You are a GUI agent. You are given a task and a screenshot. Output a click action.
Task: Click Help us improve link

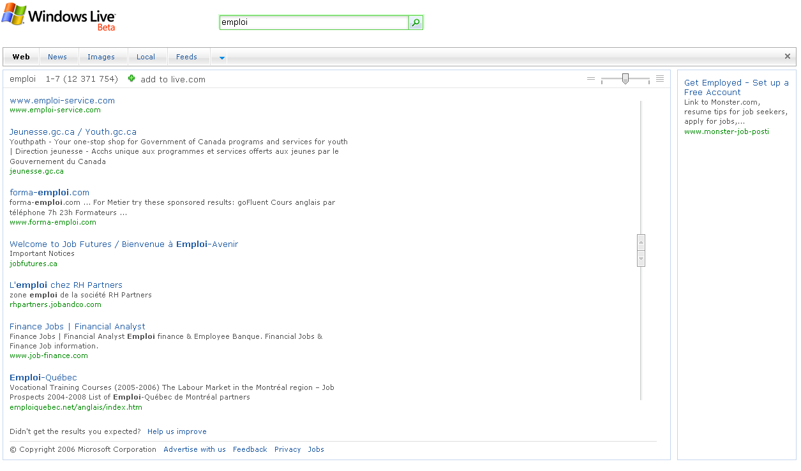coord(177,431)
